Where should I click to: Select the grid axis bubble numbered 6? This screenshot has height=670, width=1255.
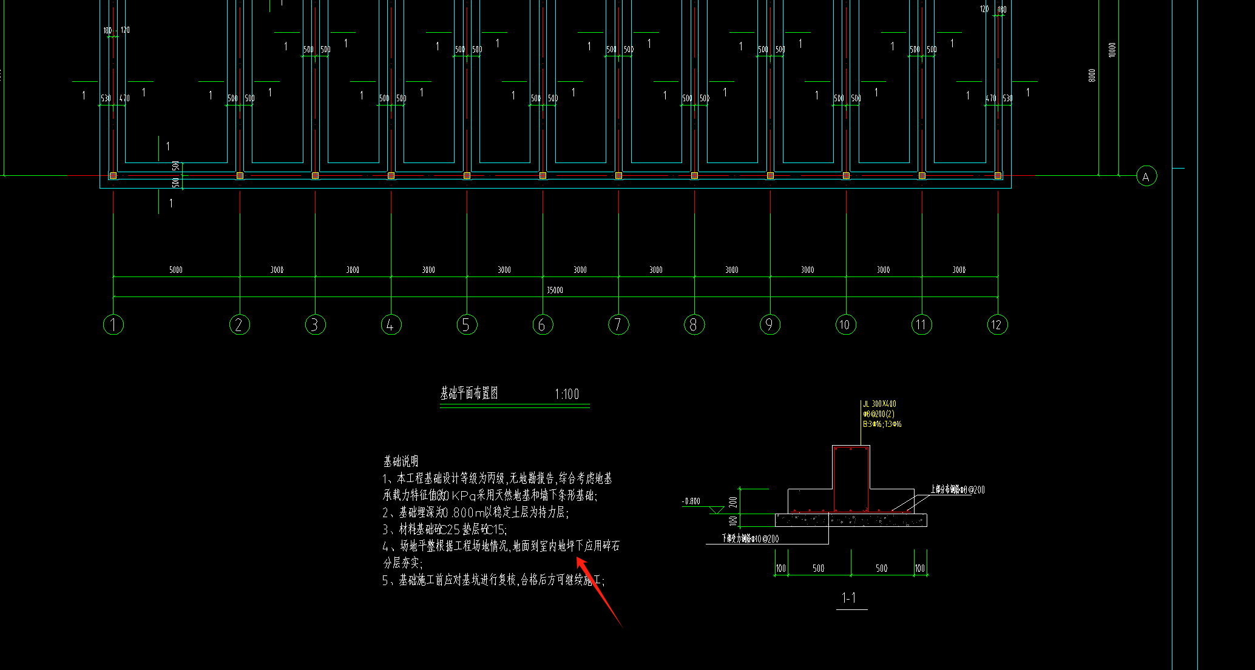543,324
